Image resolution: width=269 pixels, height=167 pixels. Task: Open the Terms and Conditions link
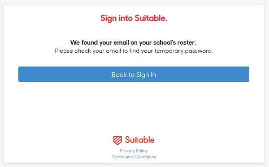[134, 157]
